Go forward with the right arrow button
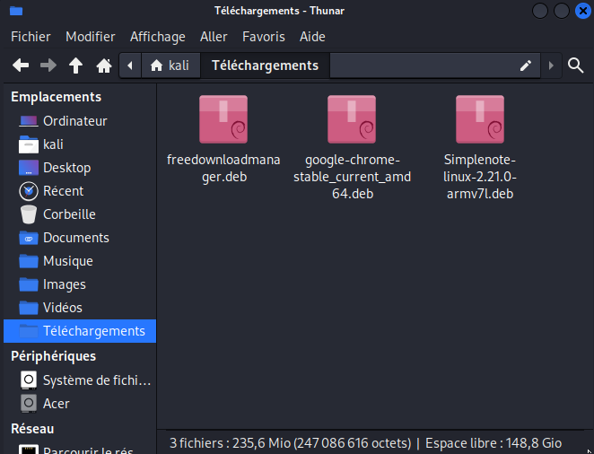The height and width of the screenshot is (454, 594). [48, 65]
